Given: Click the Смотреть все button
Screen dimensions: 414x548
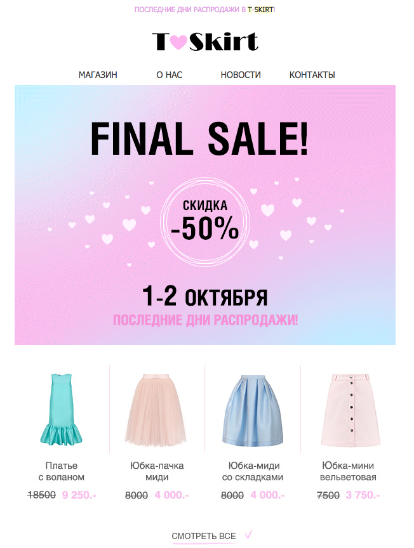Looking at the screenshot, I should pos(204,536).
